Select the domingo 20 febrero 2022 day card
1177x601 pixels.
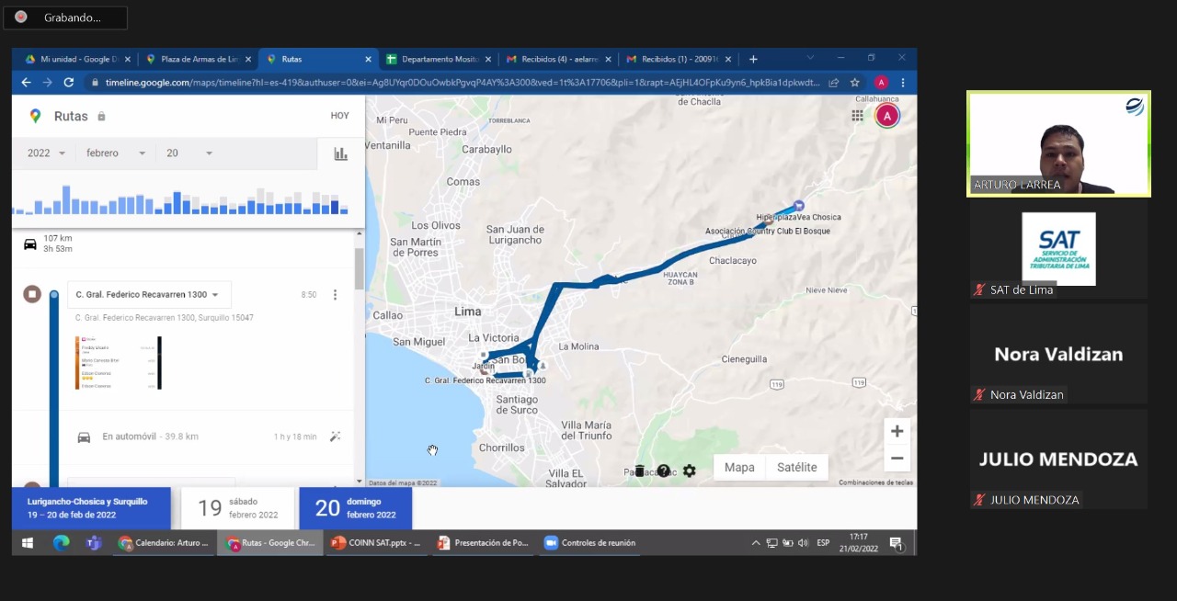pos(355,508)
